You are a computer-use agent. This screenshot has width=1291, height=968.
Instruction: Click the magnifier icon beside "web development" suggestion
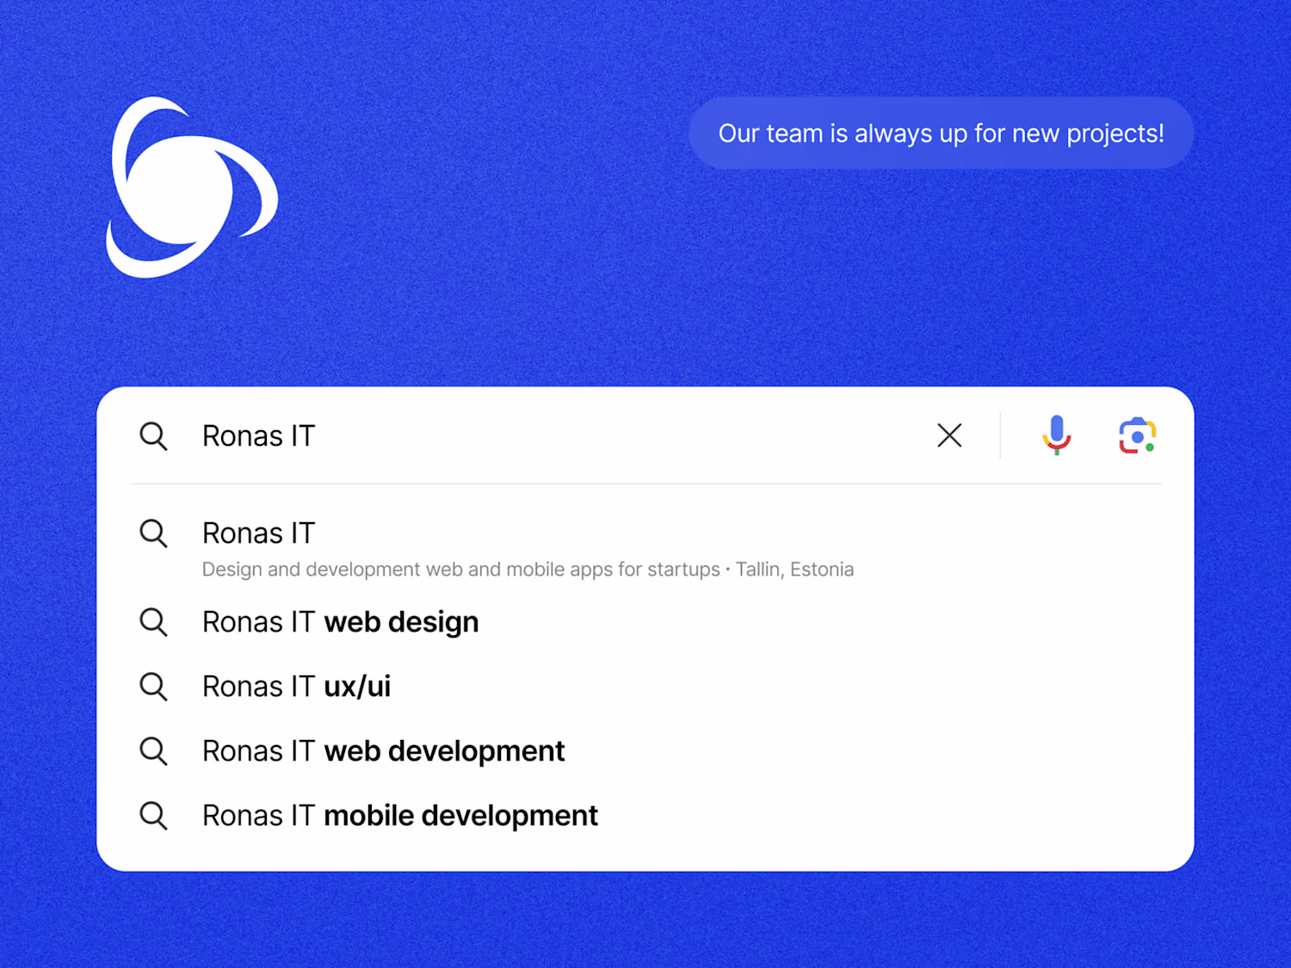[x=153, y=750]
